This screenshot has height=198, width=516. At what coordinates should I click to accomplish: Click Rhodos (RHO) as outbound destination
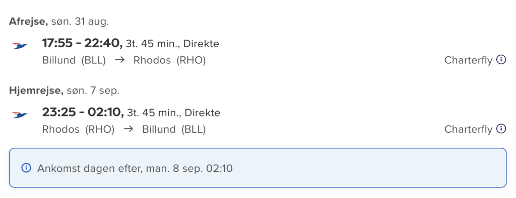pos(169,60)
